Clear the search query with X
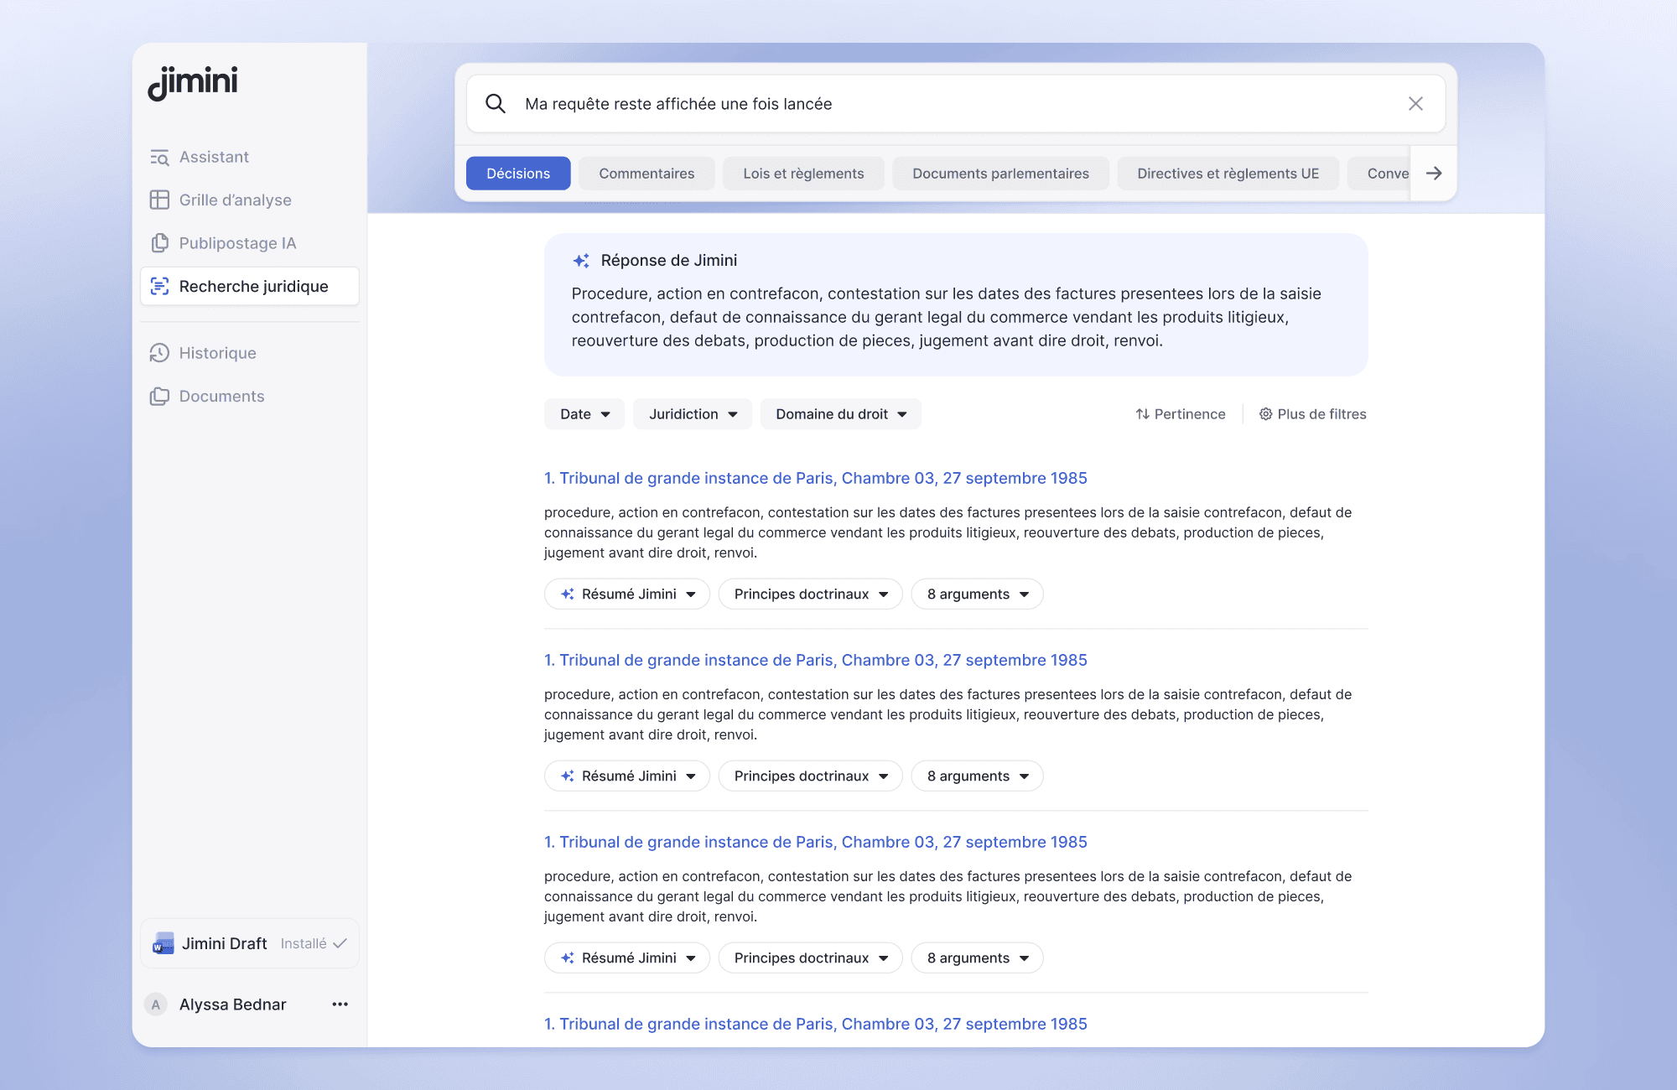 (x=1415, y=104)
